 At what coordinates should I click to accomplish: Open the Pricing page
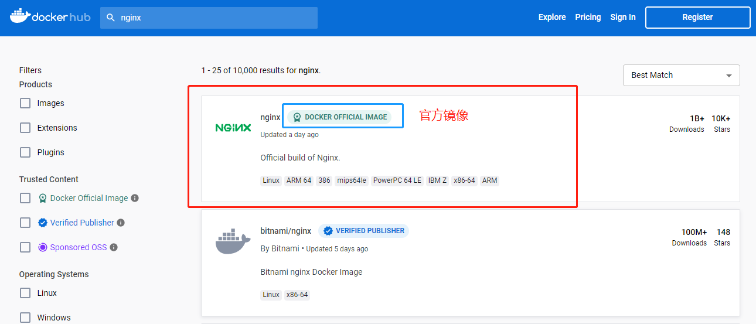(x=588, y=17)
